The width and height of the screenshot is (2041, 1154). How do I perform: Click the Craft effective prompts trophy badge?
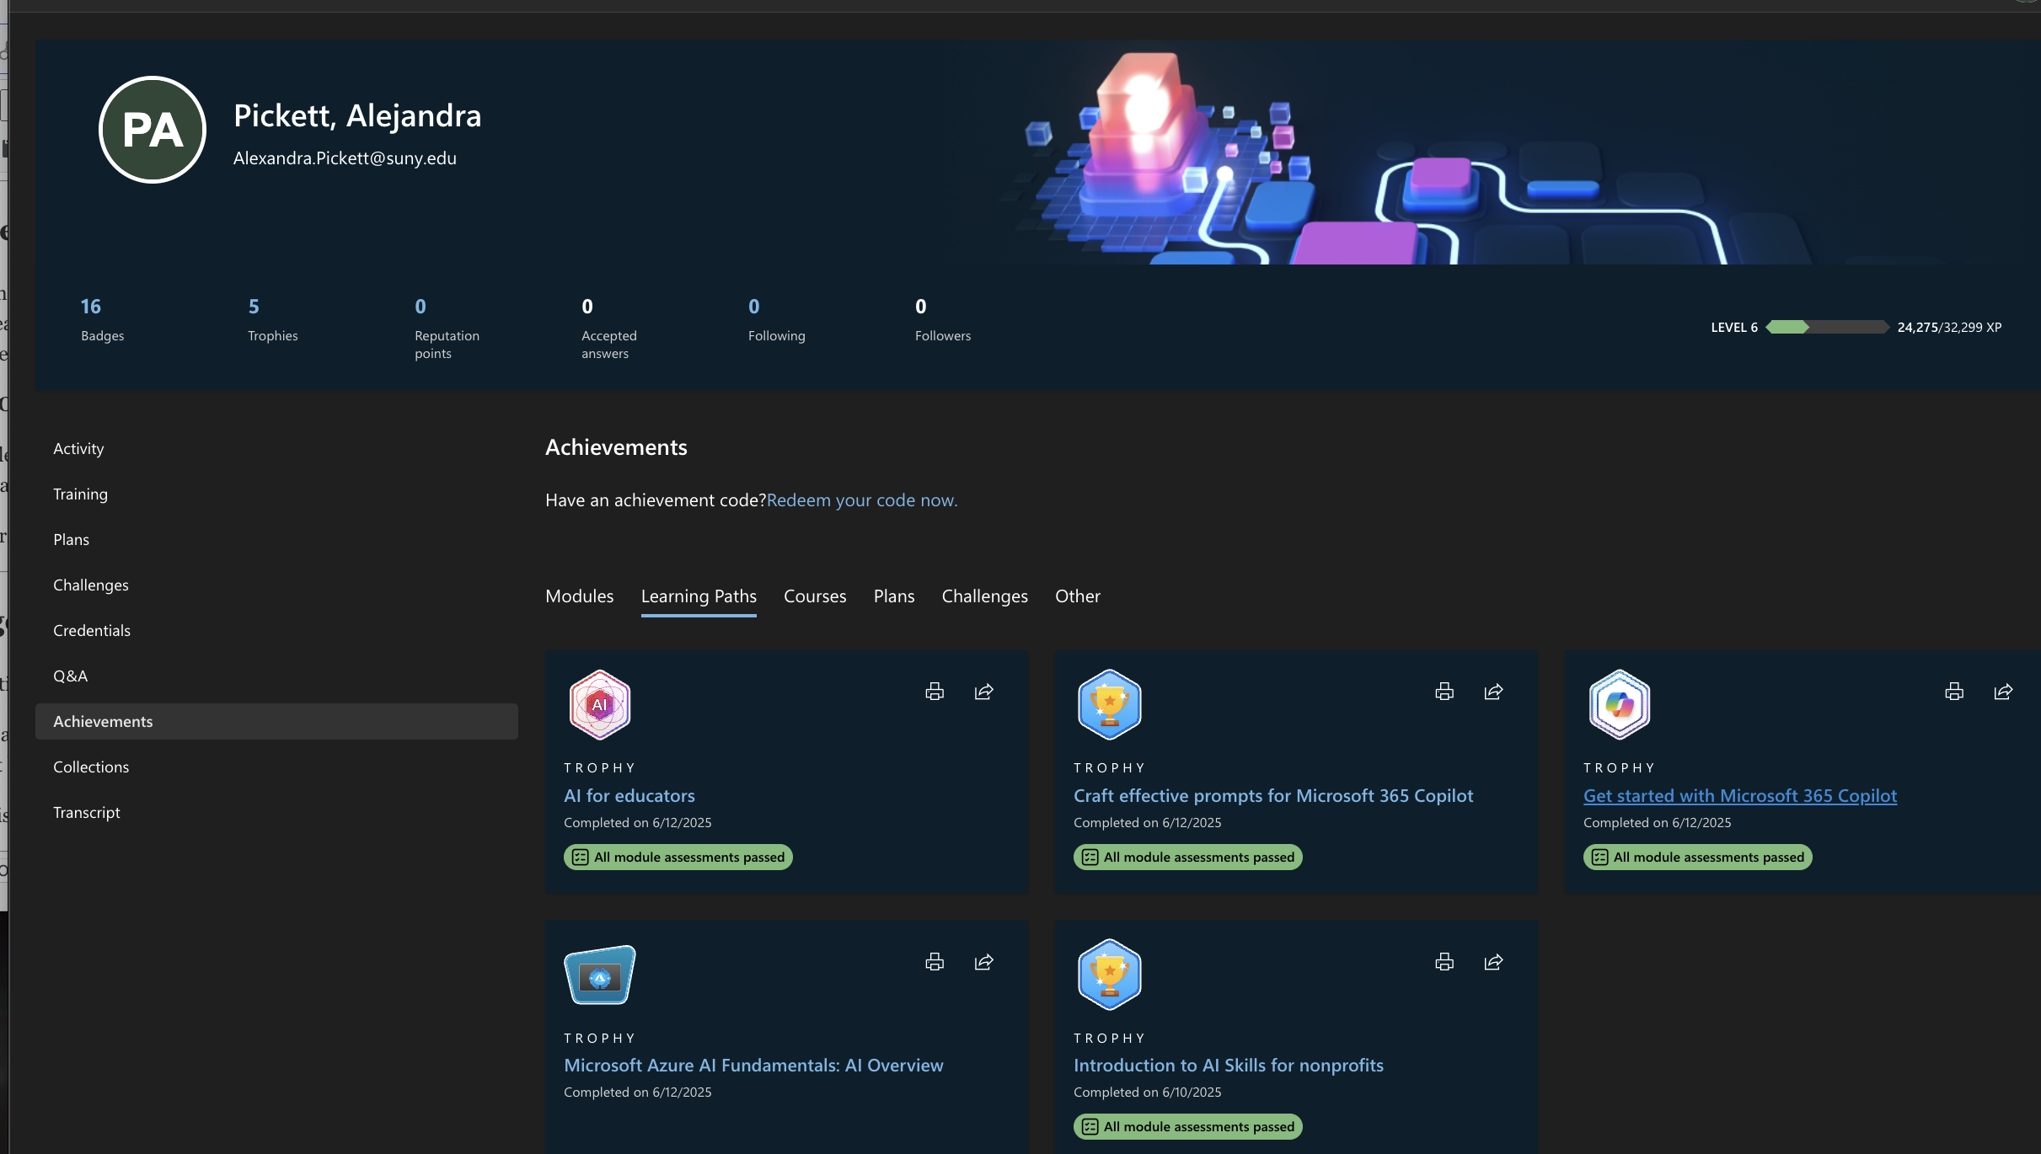pyautogui.click(x=1110, y=705)
